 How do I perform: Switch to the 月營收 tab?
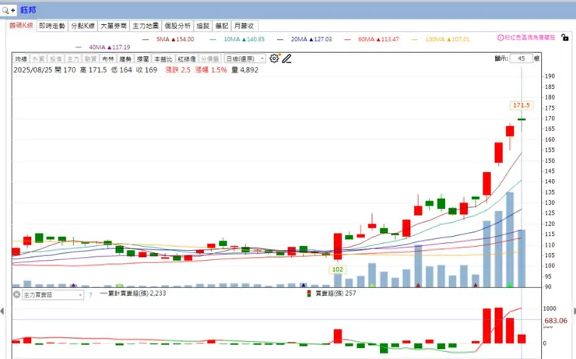click(x=244, y=26)
